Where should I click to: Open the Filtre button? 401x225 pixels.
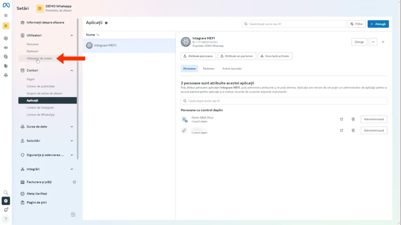[x=356, y=24]
